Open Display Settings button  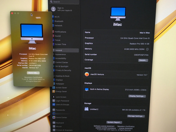[x=137, y=96]
